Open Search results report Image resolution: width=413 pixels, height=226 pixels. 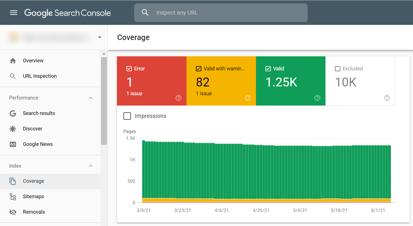pos(50,113)
